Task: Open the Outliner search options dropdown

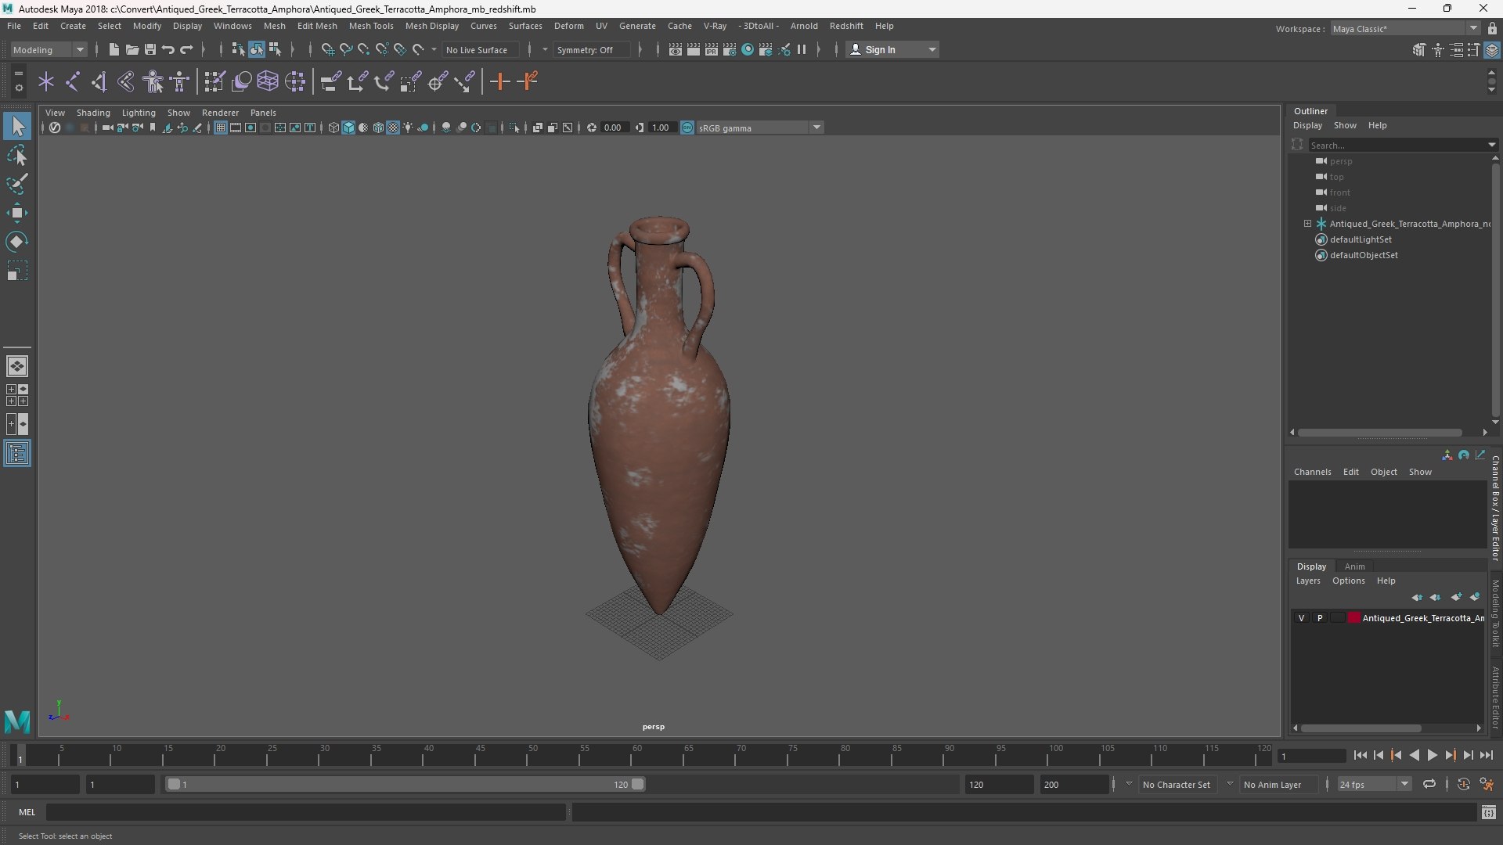Action: [1492, 145]
